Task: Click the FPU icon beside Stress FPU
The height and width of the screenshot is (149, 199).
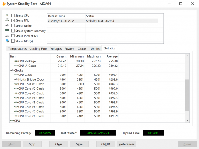Action: pos(7,20)
